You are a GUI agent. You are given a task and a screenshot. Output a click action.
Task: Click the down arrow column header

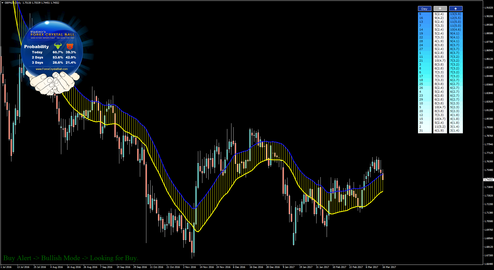click(440, 9)
